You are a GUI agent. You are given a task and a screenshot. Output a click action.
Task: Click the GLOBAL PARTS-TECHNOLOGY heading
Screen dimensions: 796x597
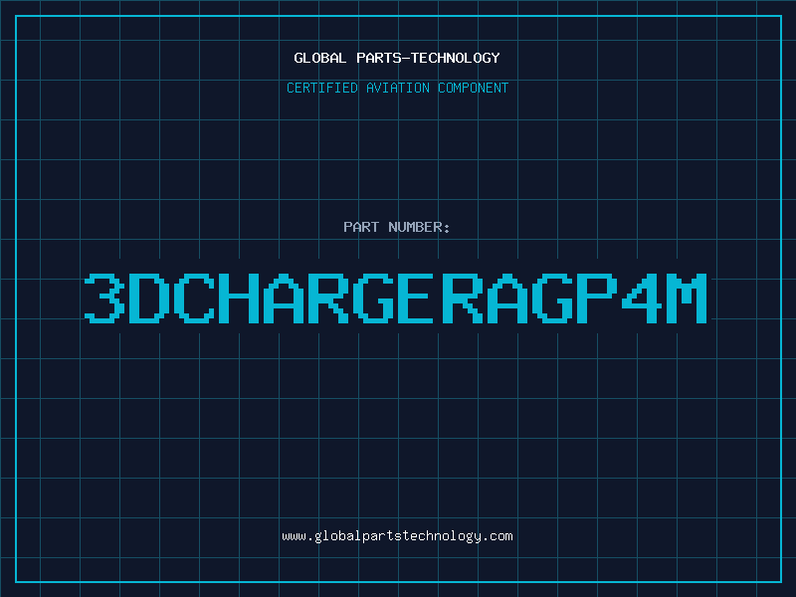tap(397, 58)
